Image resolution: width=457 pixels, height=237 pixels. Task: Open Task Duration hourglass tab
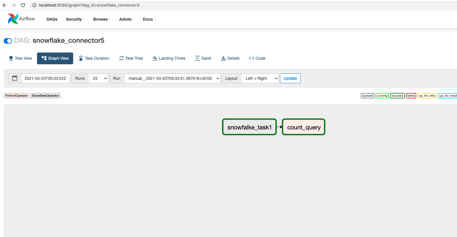tap(81, 58)
